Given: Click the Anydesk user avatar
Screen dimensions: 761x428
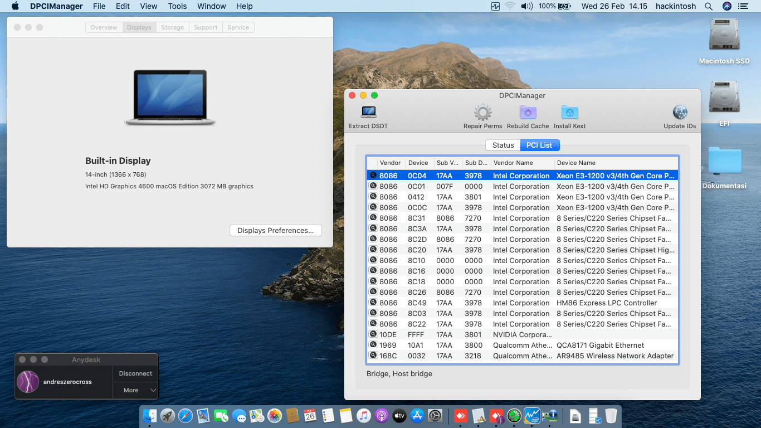Looking at the screenshot, I should coord(28,382).
